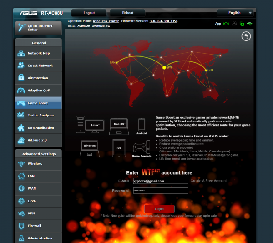Click the Android phone icon
Viewport: 273px width, 243px height.
pos(142,125)
